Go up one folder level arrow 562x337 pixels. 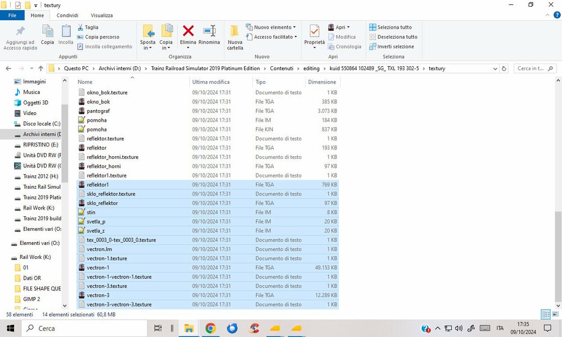pos(40,69)
